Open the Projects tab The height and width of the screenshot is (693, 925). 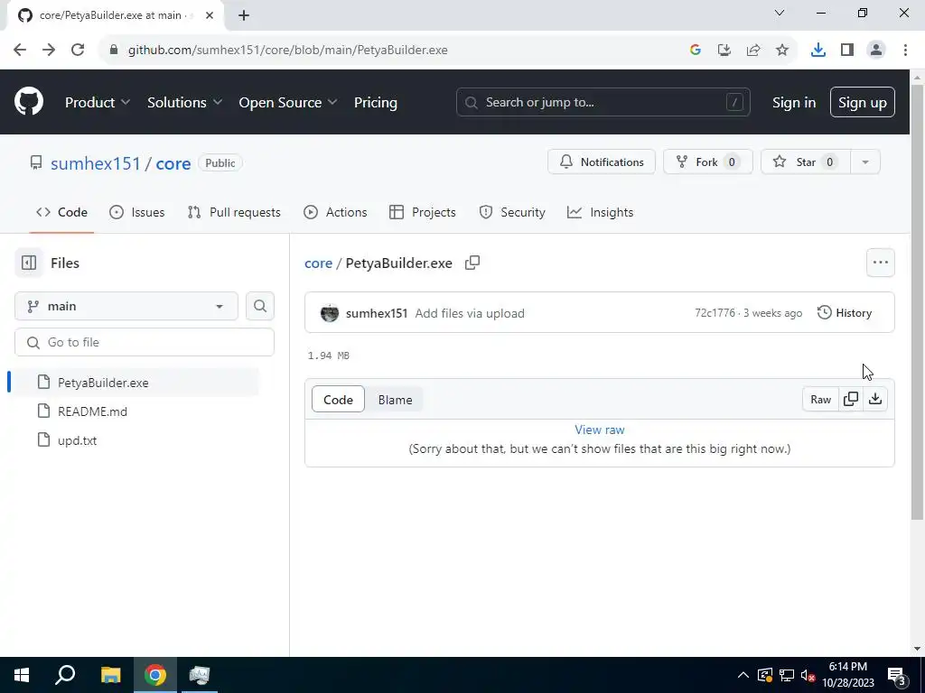click(x=423, y=212)
